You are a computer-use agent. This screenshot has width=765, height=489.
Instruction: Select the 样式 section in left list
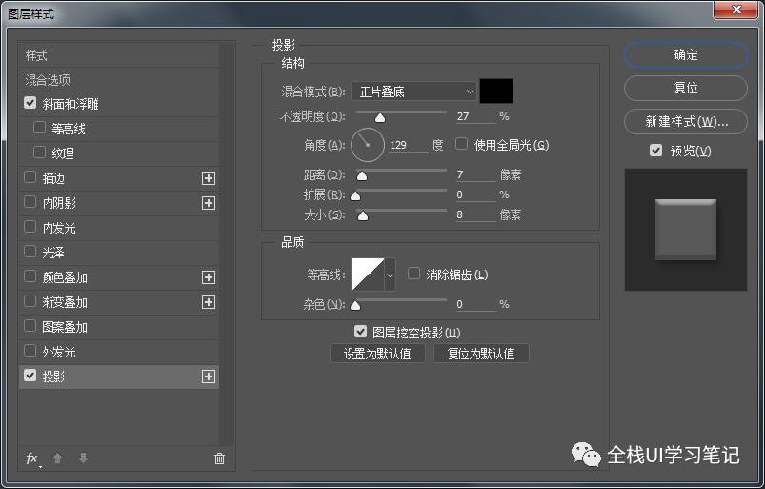(119, 55)
